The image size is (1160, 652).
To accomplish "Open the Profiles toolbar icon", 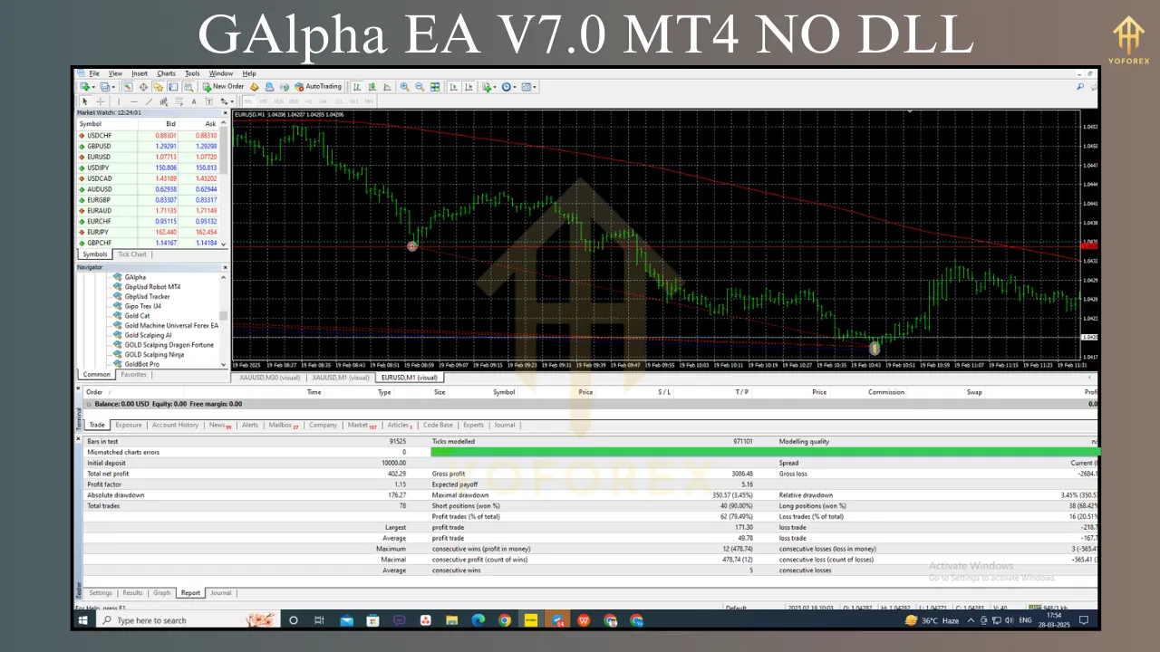I will click(x=107, y=87).
